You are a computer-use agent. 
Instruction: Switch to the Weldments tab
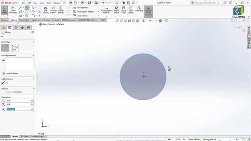pos(36,20)
